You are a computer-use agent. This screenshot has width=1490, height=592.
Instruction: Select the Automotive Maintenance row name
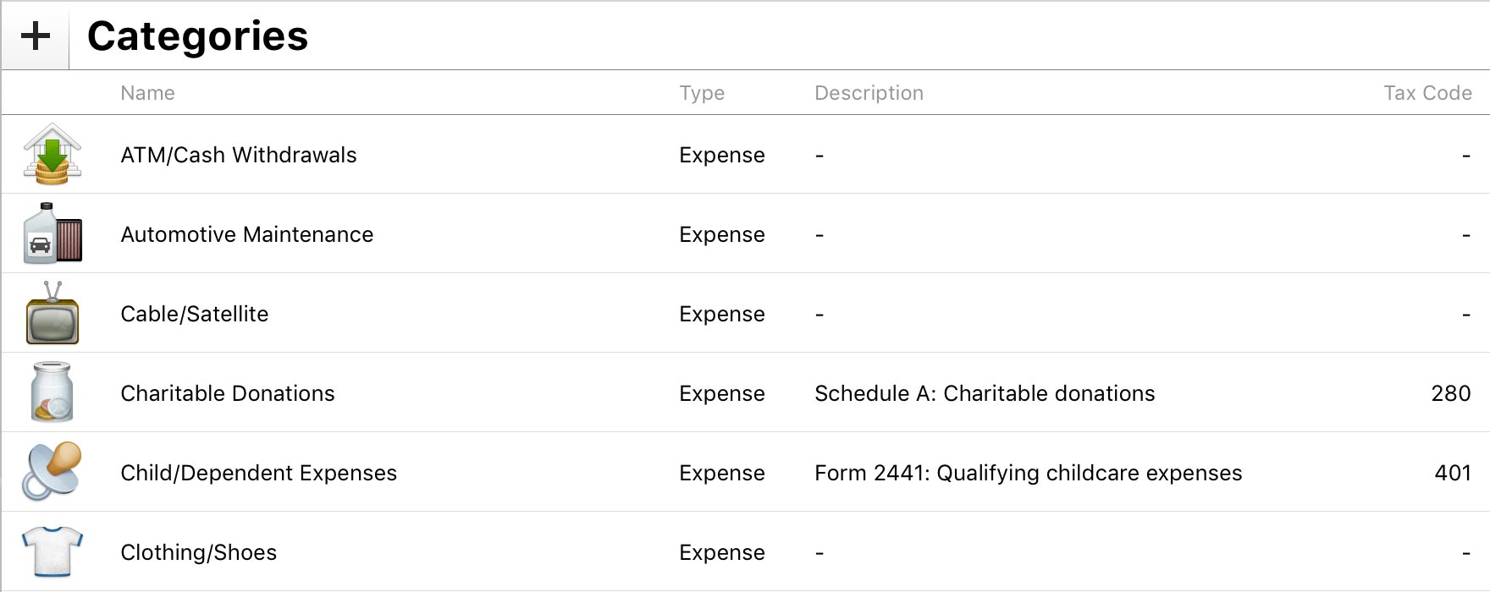point(247,235)
